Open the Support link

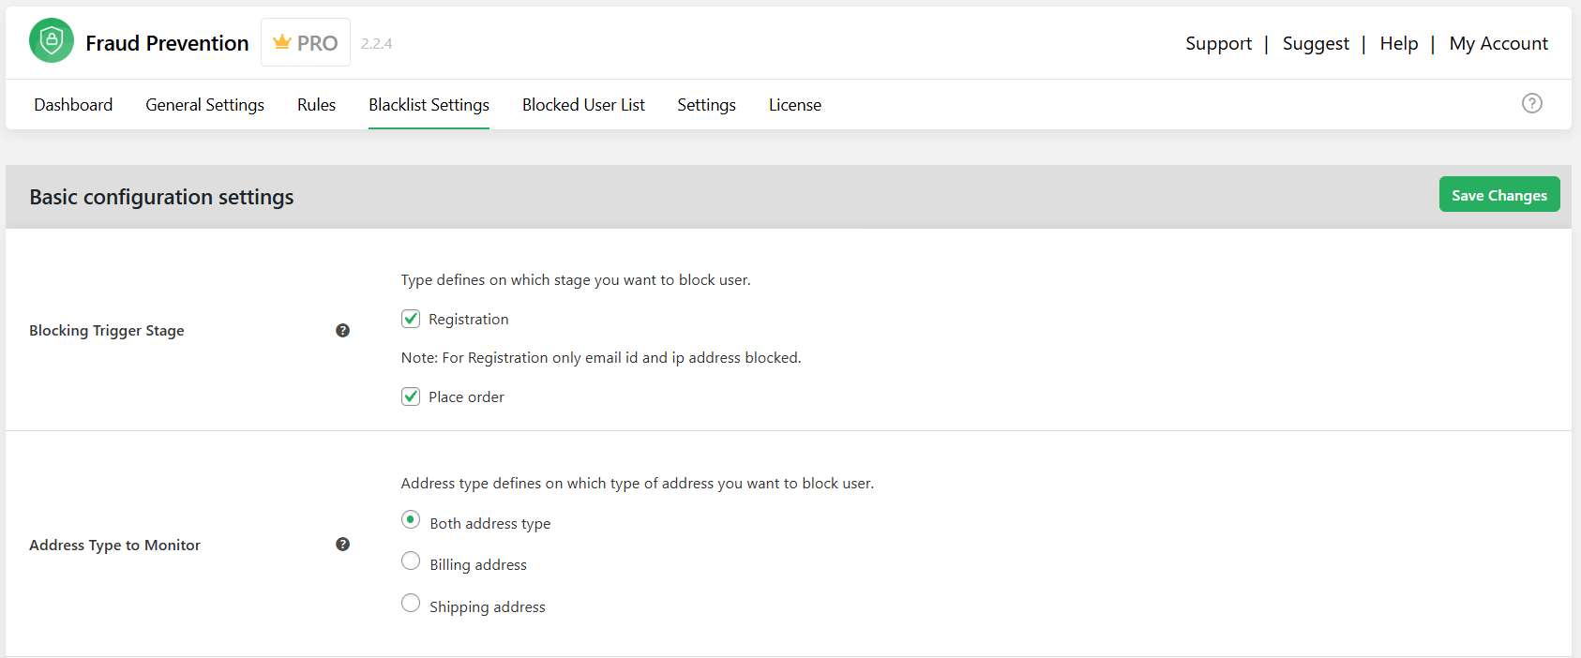point(1218,43)
